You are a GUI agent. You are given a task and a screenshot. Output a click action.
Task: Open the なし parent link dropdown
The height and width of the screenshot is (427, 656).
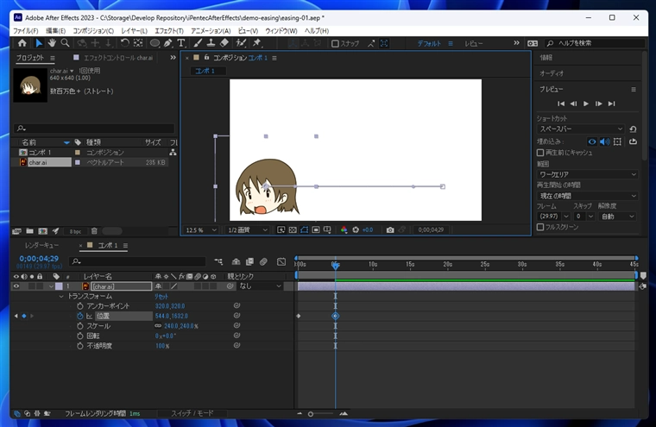coord(260,286)
